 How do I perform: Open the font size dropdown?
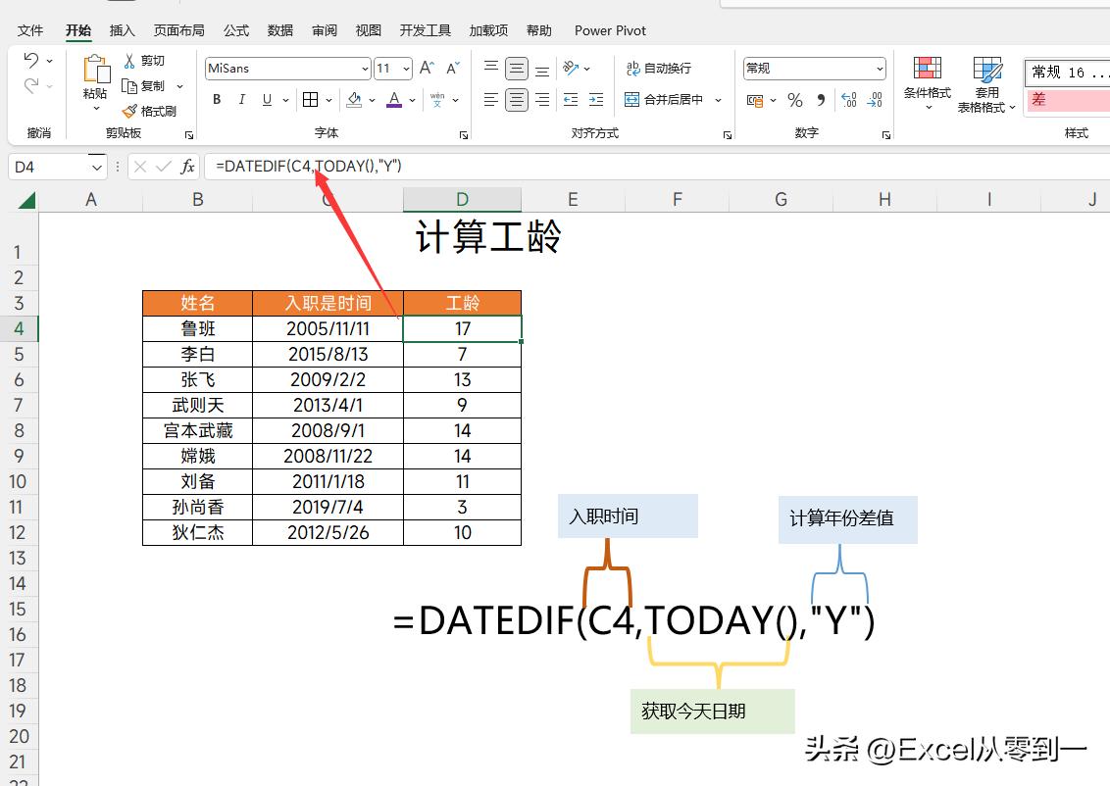tap(405, 68)
